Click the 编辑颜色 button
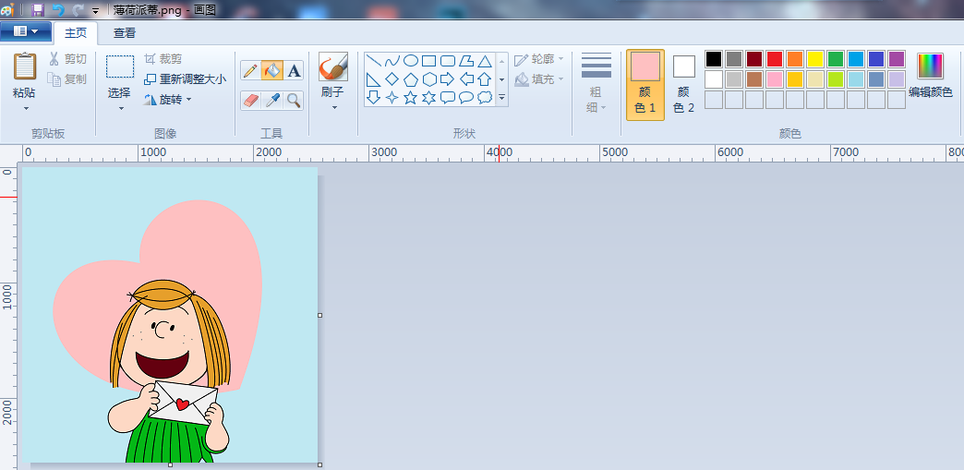The height and width of the screenshot is (470, 964). pos(930,75)
